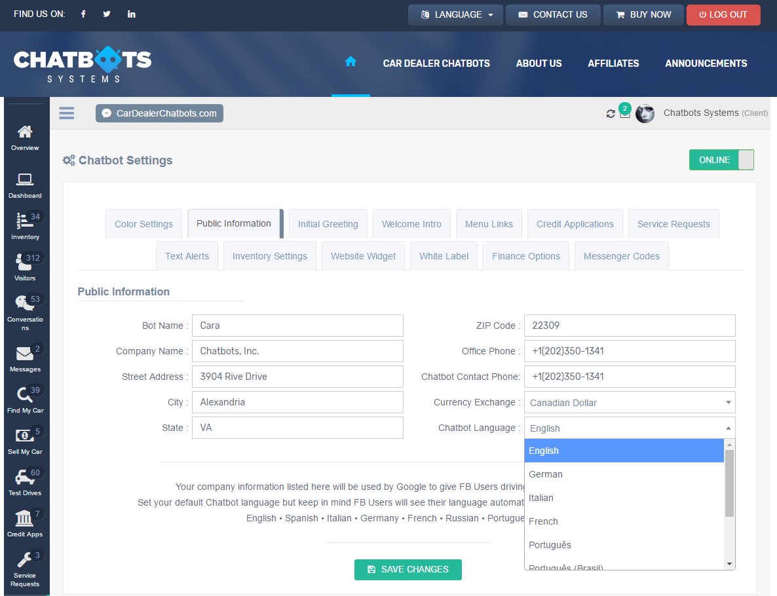Click the SAVE CHANGES button

point(407,569)
